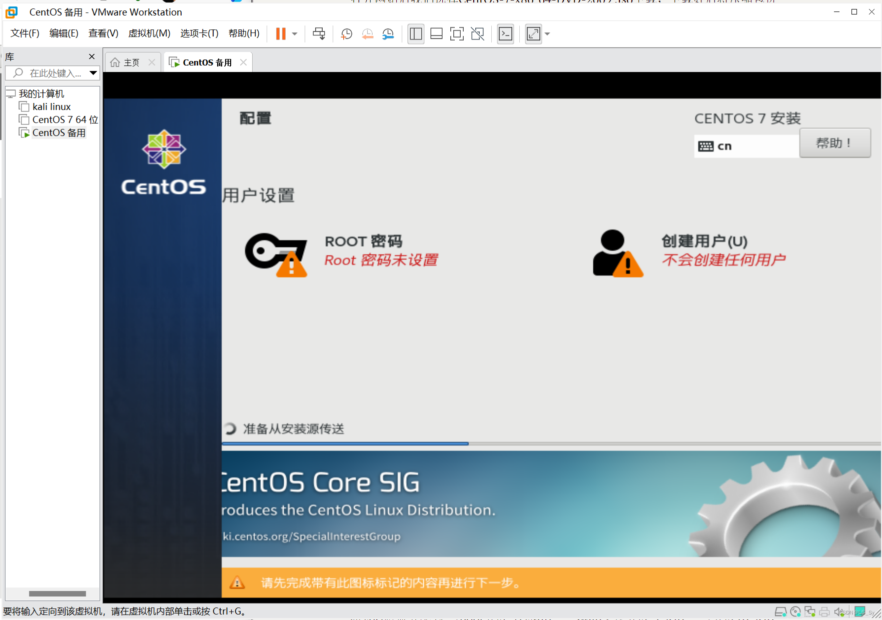Click the 帮助！ button in installer

(x=834, y=143)
